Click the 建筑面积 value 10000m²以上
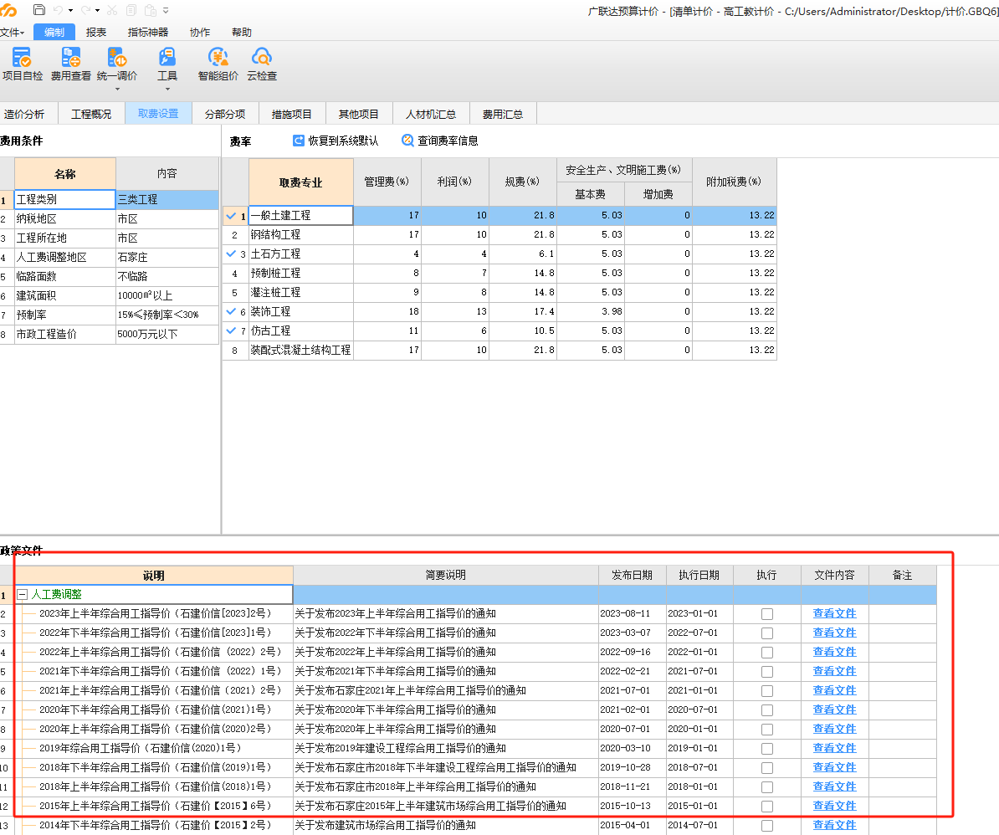 167,295
